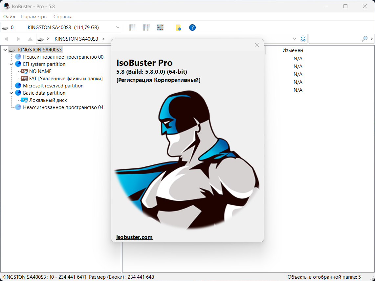
Task: Open the Справка menu
Action: coord(63,17)
